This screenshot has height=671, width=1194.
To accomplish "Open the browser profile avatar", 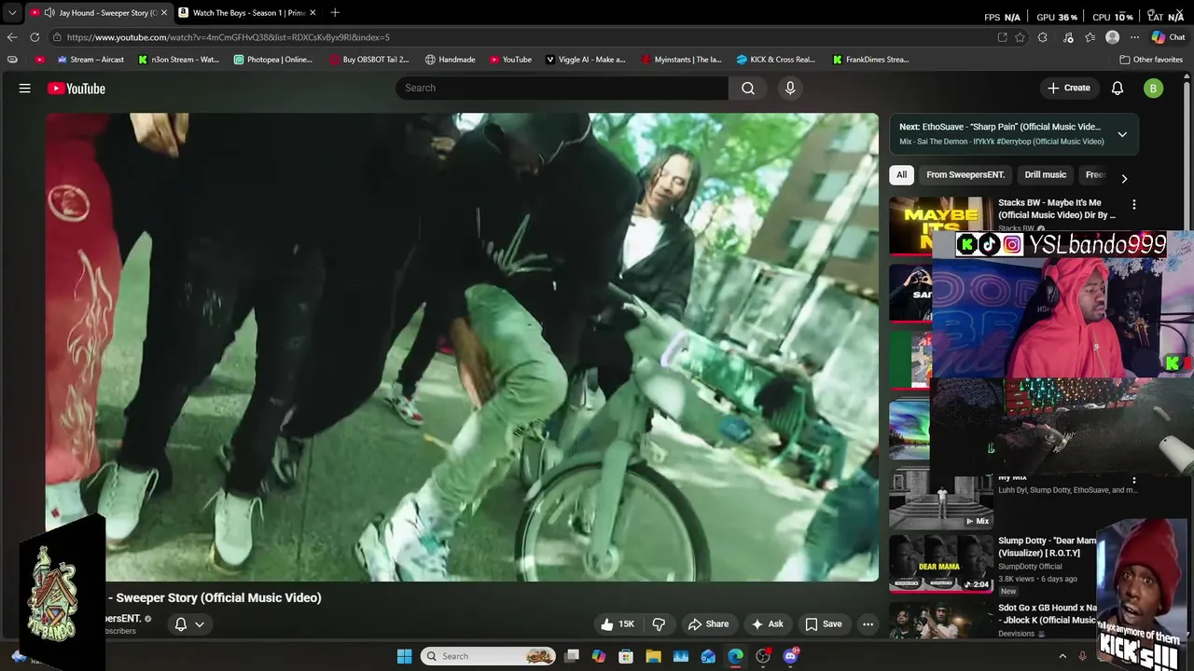I will (1112, 37).
